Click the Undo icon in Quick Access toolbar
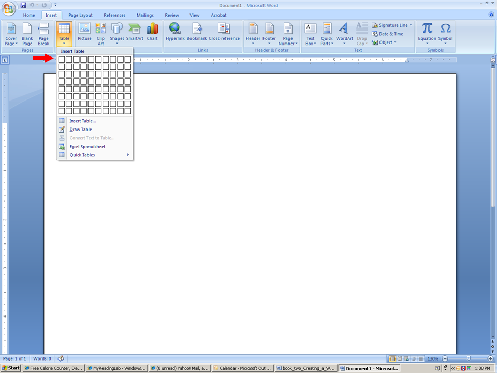 coord(32,5)
